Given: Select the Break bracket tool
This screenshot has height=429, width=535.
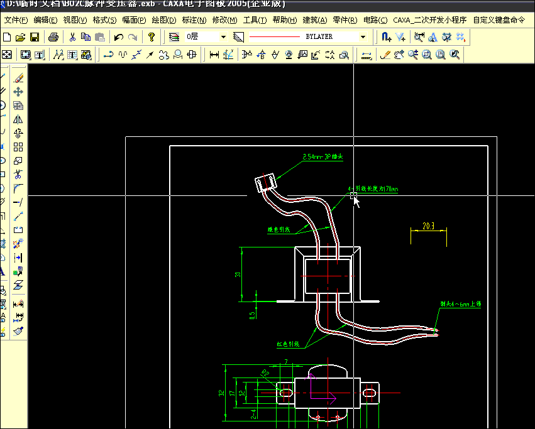Looking at the screenshot, I should (x=18, y=230).
